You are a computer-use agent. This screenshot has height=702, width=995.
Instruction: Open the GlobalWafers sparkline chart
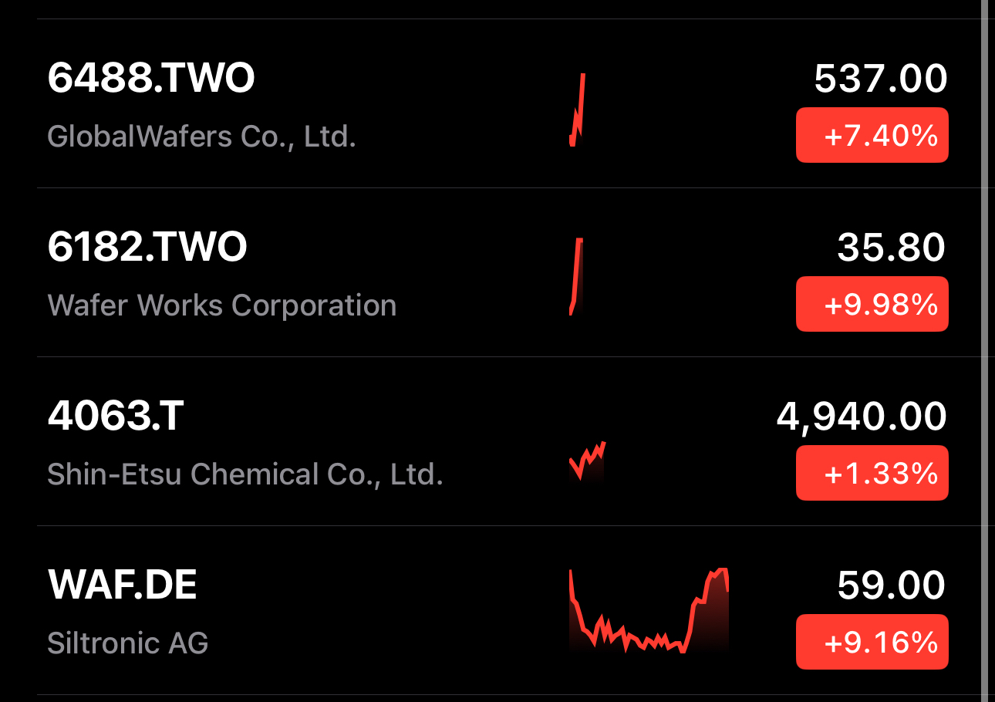tap(577, 110)
